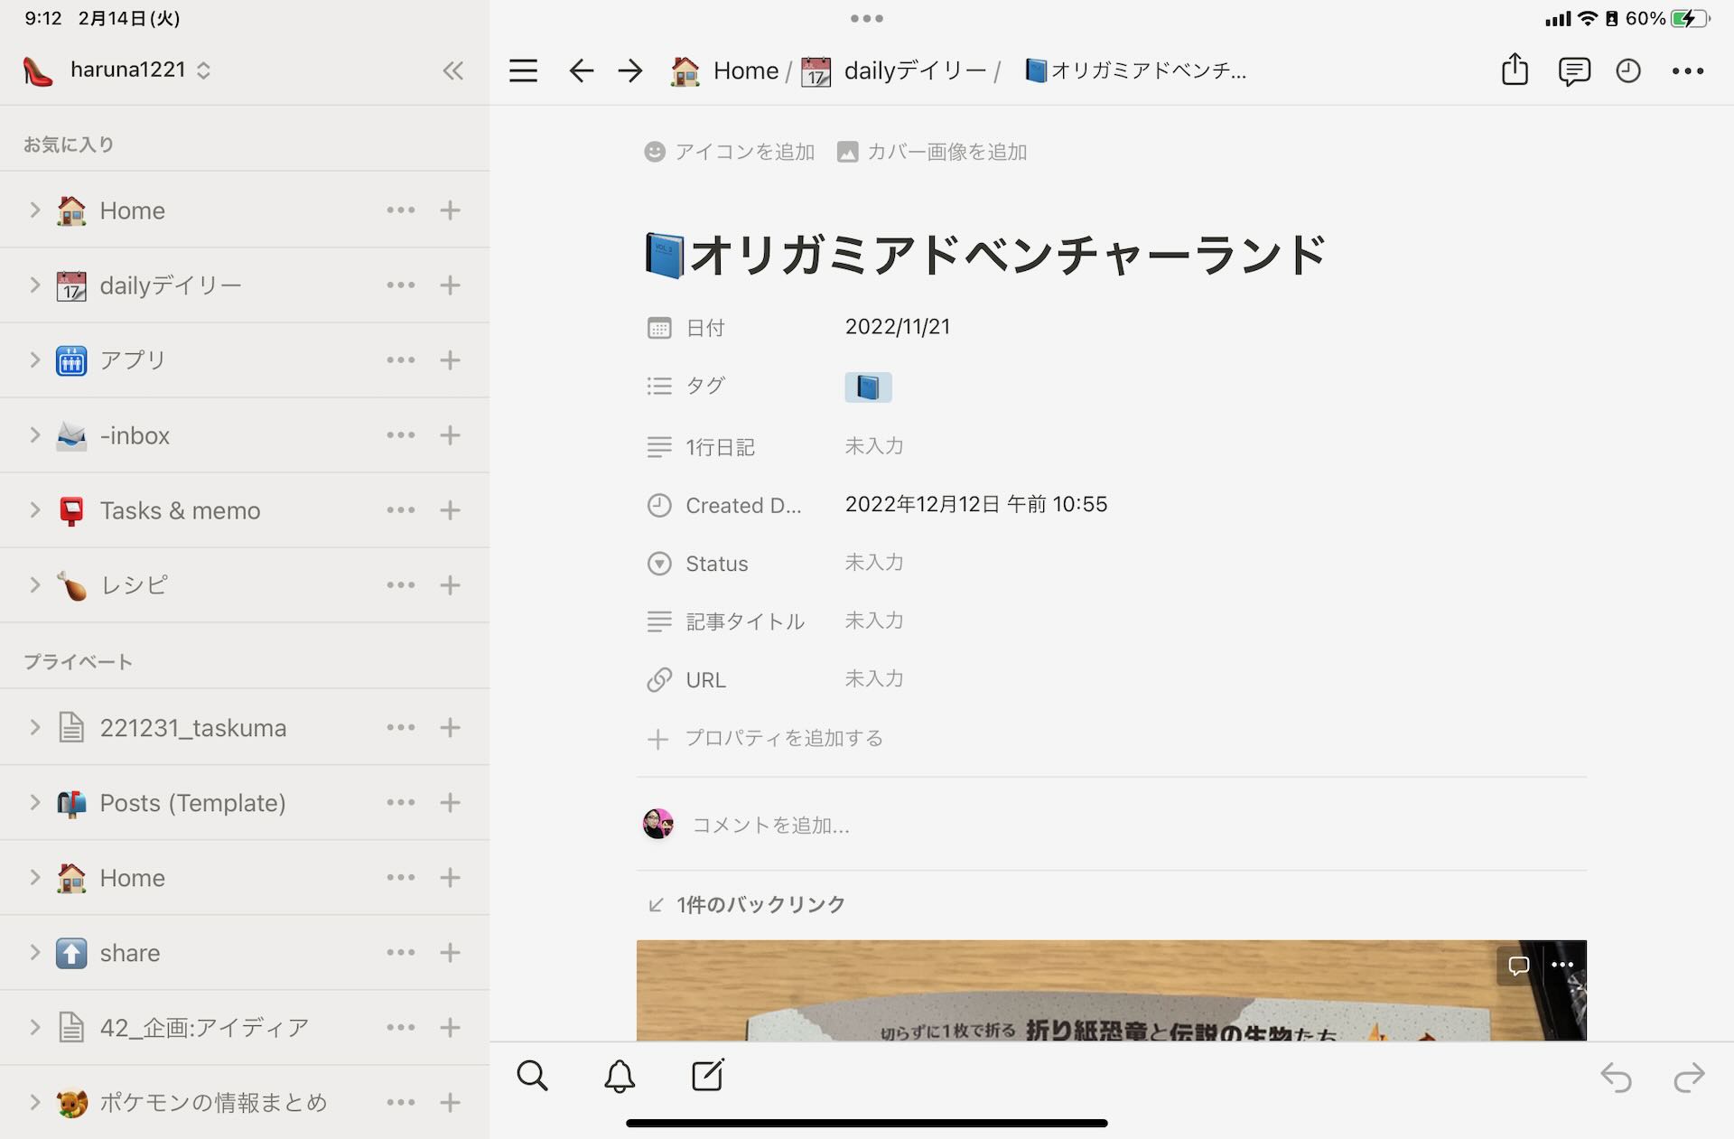Set the empty Status property value
The height and width of the screenshot is (1139, 1734).
pyautogui.click(x=873, y=563)
